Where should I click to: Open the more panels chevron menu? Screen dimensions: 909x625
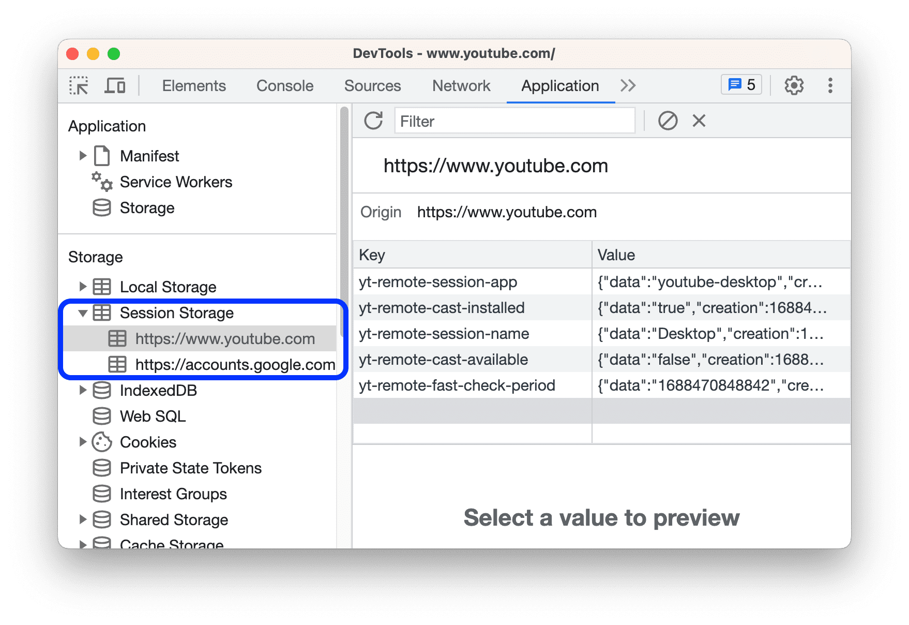[628, 85]
